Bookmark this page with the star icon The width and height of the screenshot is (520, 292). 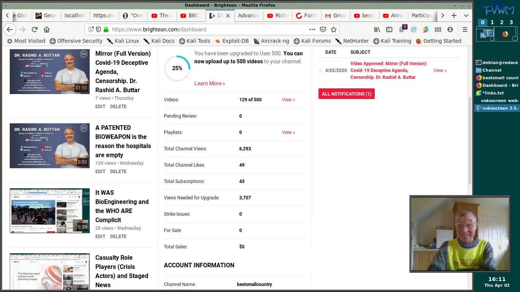click(334, 30)
